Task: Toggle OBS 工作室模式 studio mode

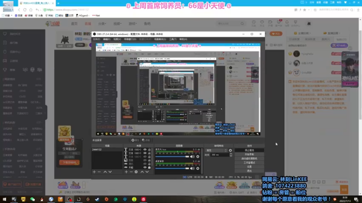Action: pos(249,163)
